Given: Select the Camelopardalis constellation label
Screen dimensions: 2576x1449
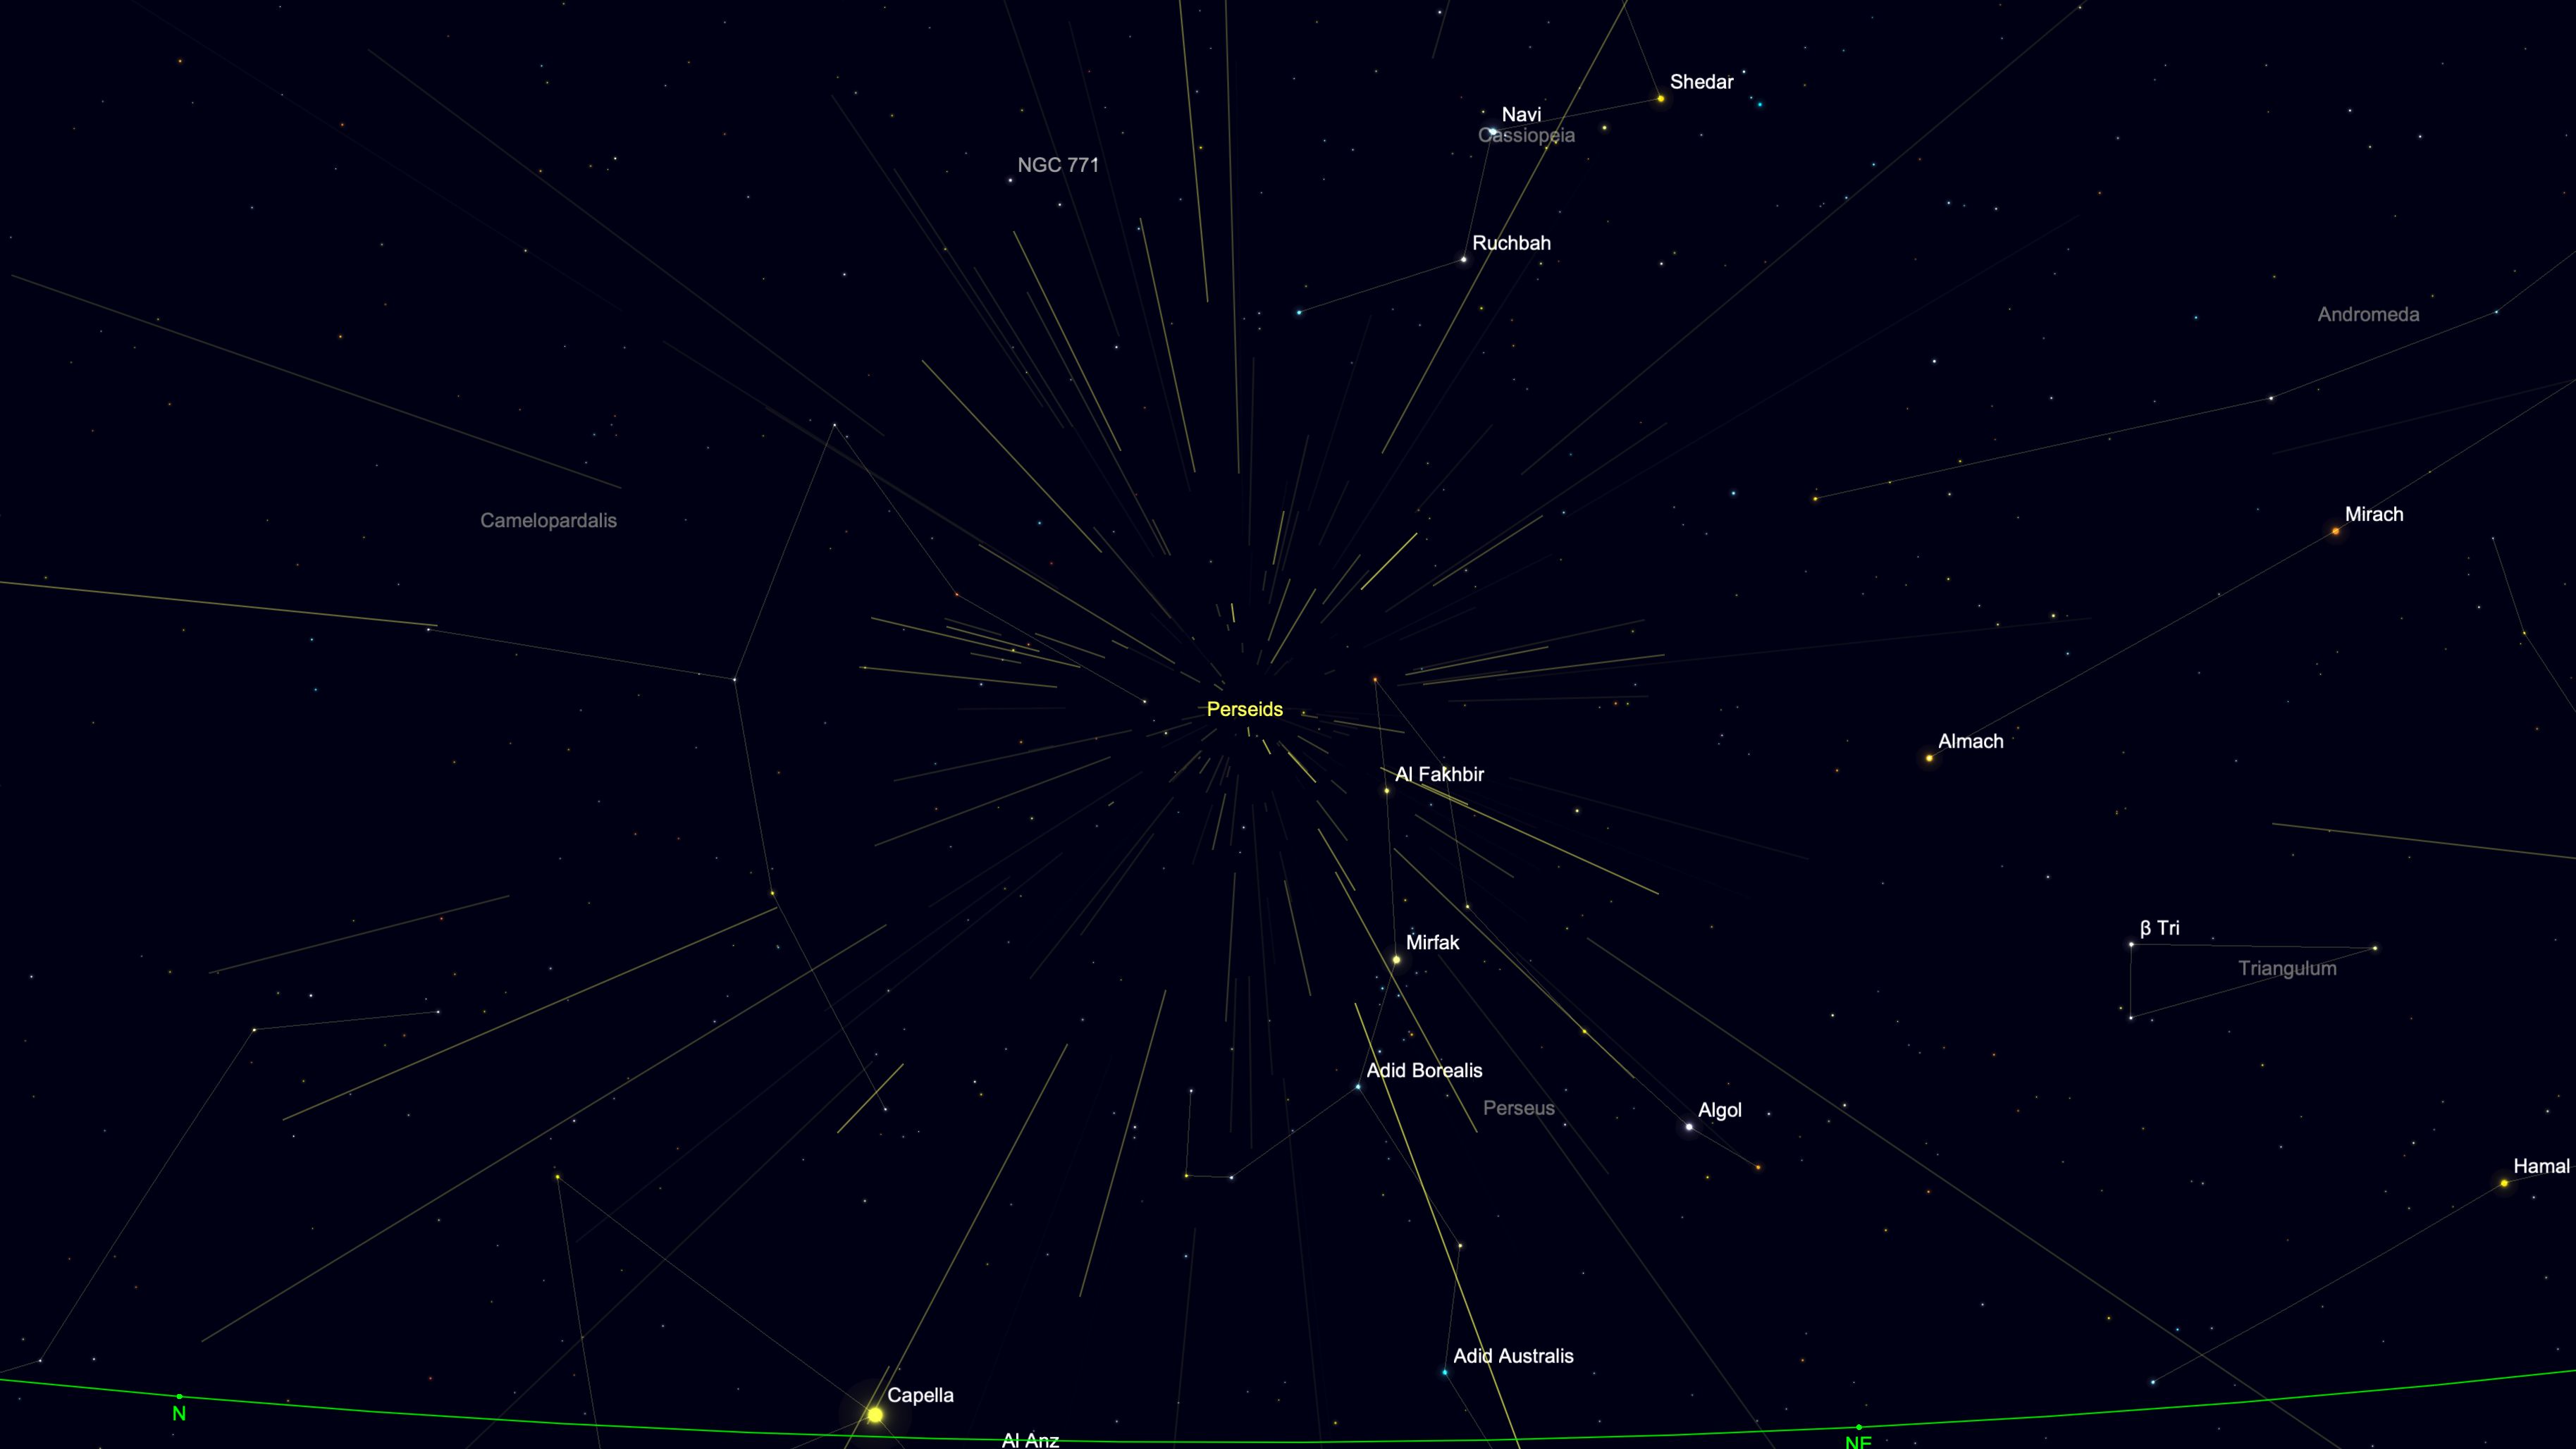Looking at the screenshot, I should pyautogui.click(x=548, y=520).
